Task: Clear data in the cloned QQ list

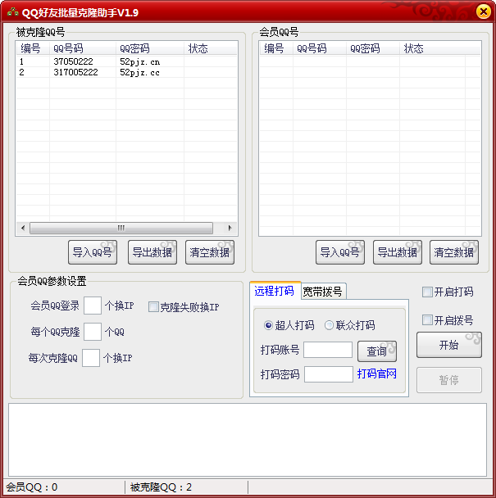Action: point(210,252)
